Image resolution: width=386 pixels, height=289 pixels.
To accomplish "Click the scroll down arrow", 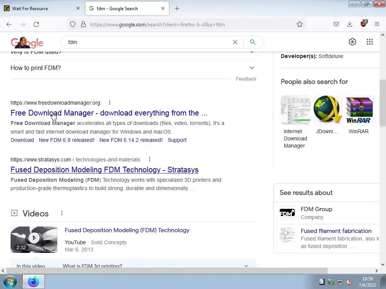I will tap(383, 265).
